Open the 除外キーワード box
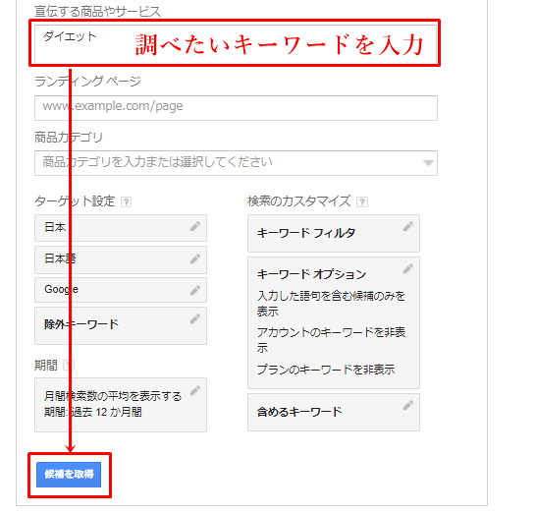 (x=121, y=325)
